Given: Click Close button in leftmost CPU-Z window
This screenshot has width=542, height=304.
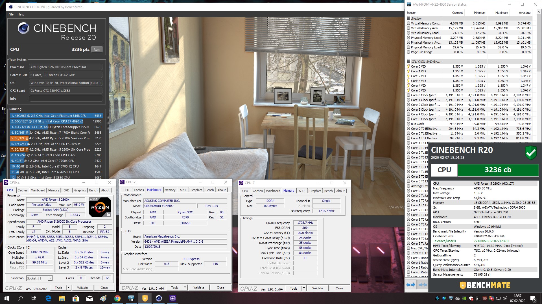Looking at the screenshot, I should pyautogui.click(x=104, y=288).
